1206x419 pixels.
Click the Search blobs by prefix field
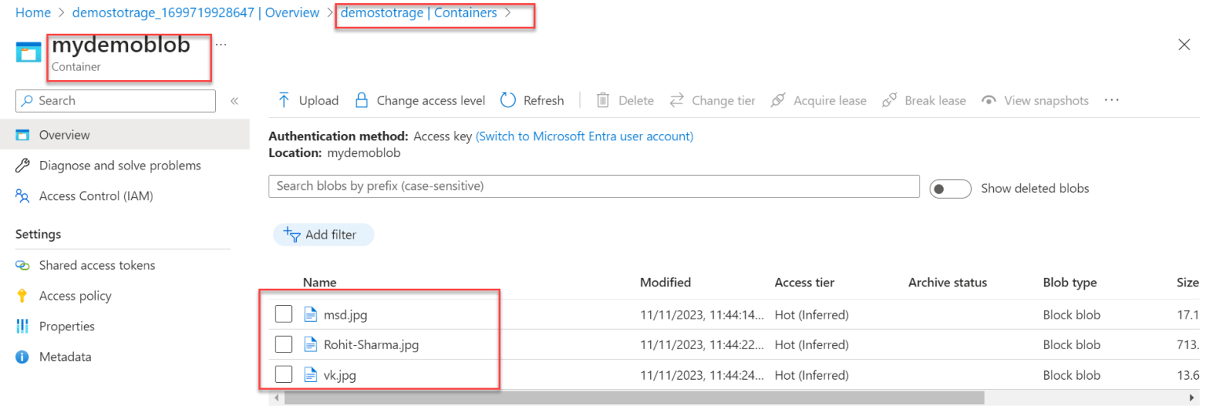coord(594,186)
